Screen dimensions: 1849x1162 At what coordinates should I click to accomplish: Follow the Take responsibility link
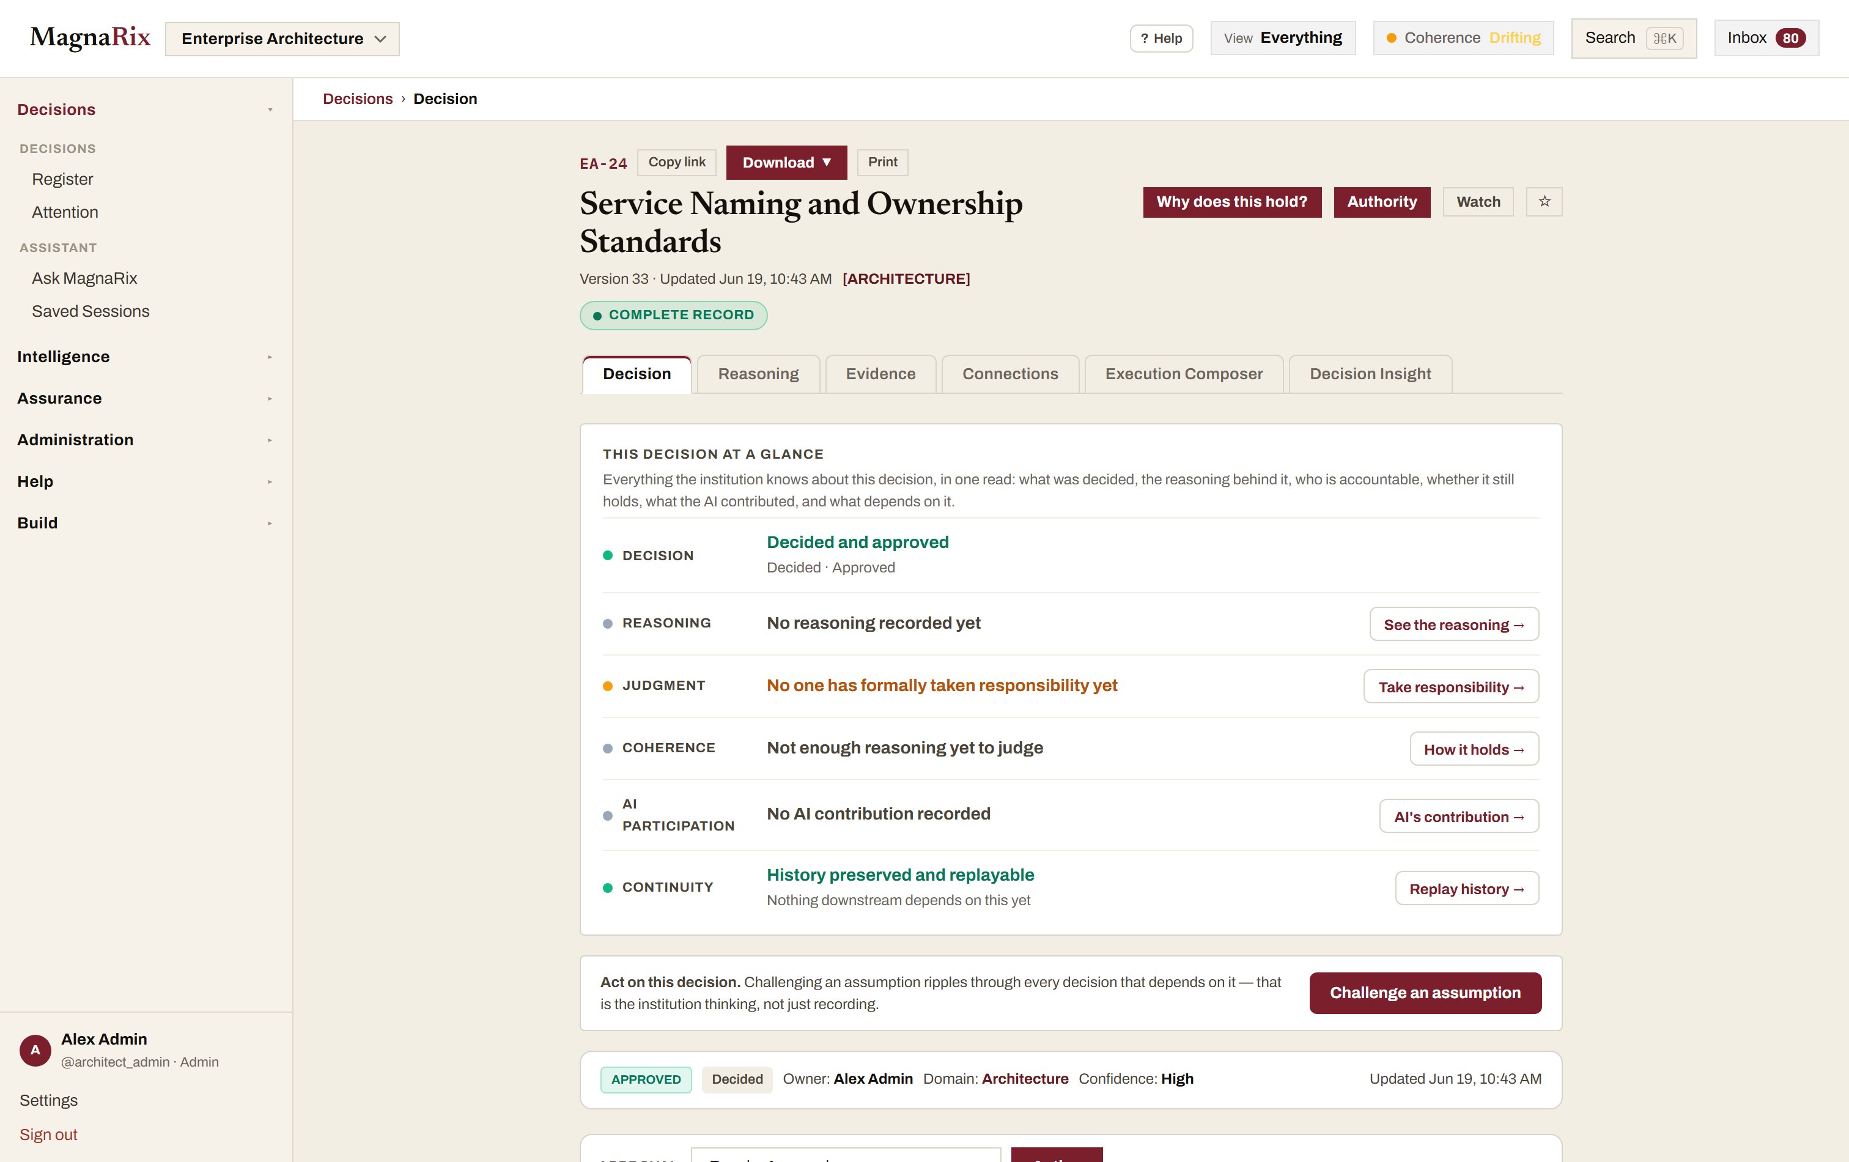(x=1450, y=687)
